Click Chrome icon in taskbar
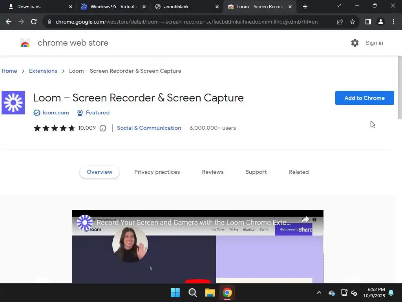The width and height of the screenshot is (402, 302). [x=227, y=293]
